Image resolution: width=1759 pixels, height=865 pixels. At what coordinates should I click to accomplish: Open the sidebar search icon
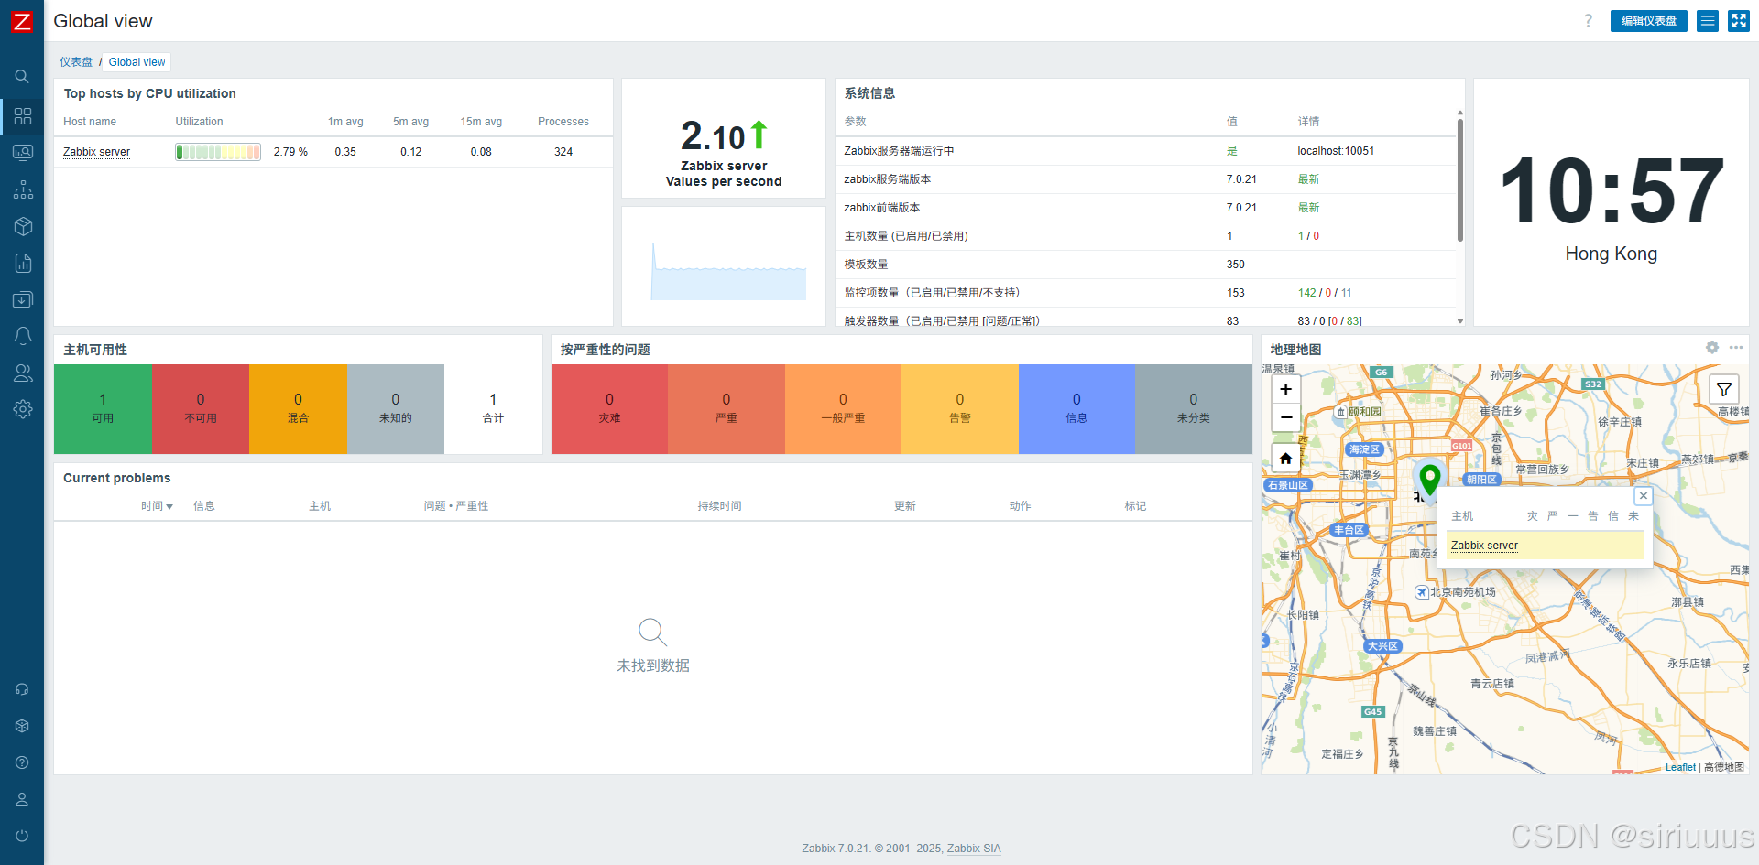coord(22,77)
